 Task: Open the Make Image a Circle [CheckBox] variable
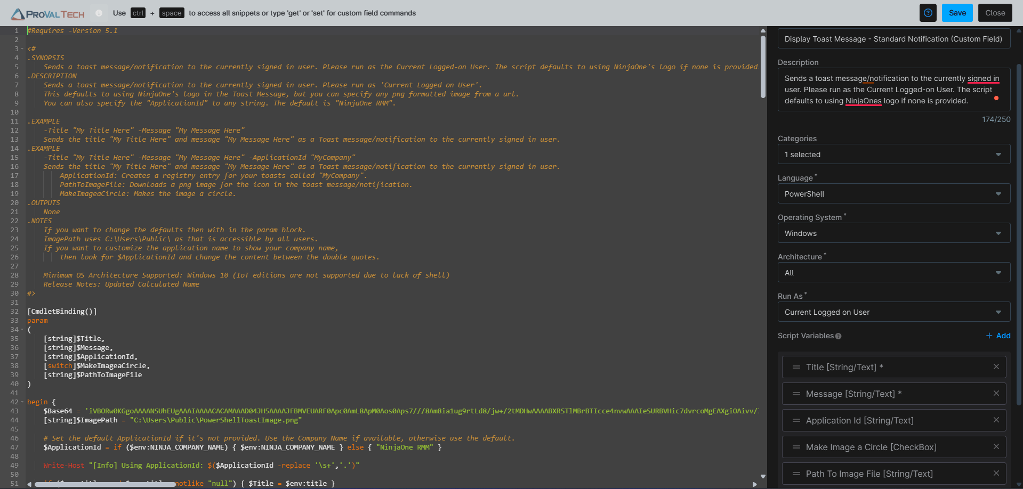[894, 447]
